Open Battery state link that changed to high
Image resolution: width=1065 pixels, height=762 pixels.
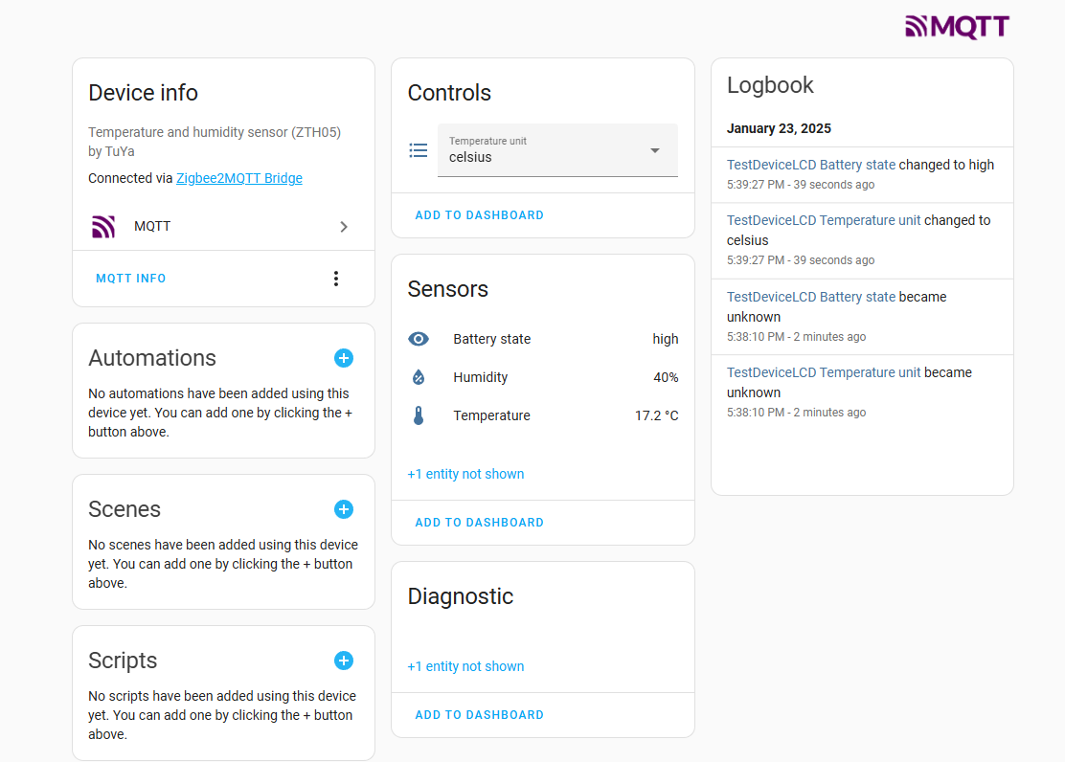point(811,165)
